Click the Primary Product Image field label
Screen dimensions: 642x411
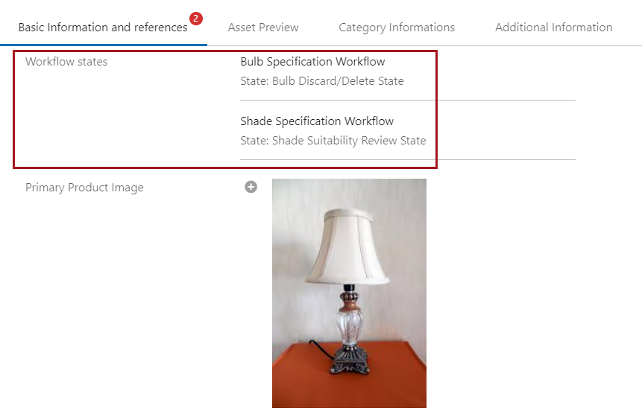tap(84, 188)
